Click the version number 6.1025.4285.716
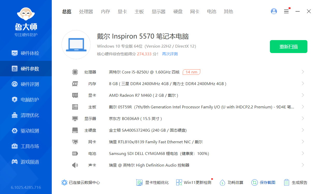The image size is (317, 194). pos(26,187)
